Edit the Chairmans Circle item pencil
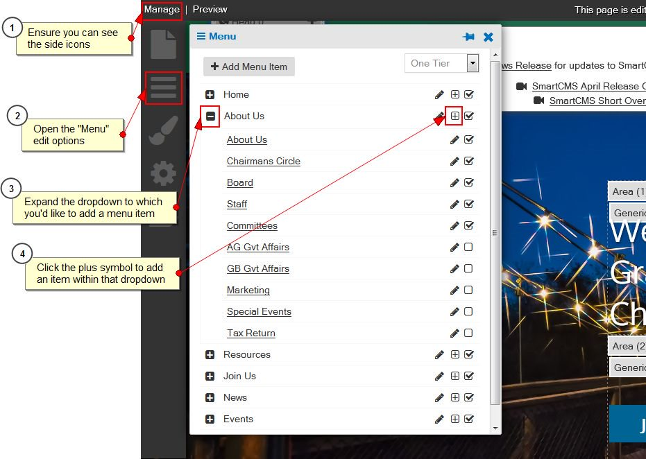The width and height of the screenshot is (646, 459). coord(454,162)
